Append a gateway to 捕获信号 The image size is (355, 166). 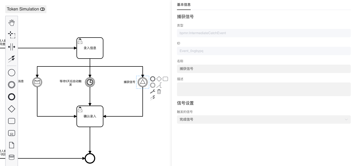(x=159, y=79)
